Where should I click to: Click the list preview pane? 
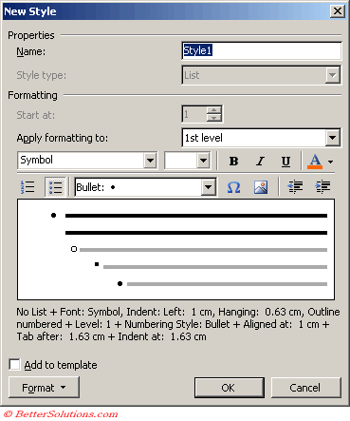175,249
